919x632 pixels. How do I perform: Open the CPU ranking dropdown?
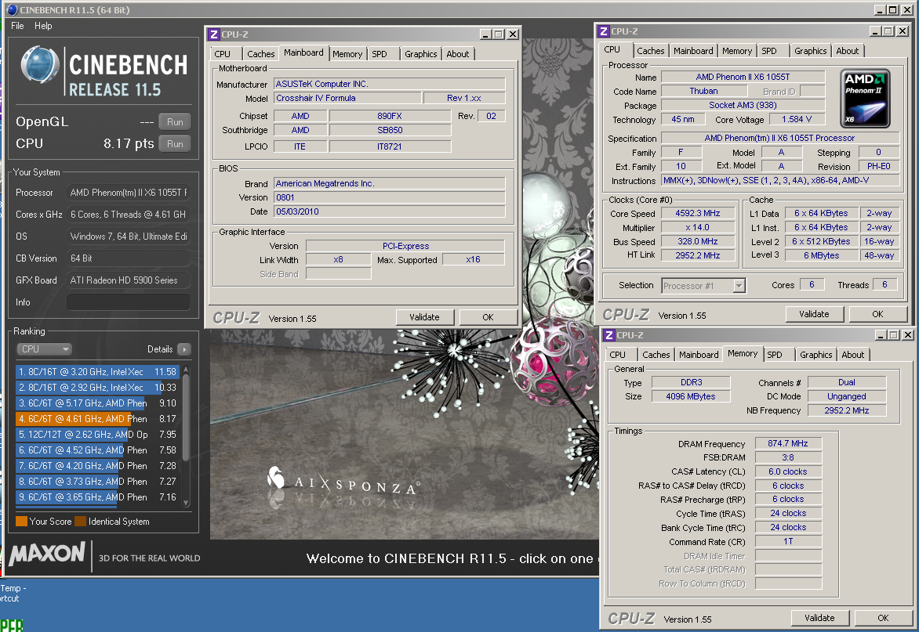point(44,349)
